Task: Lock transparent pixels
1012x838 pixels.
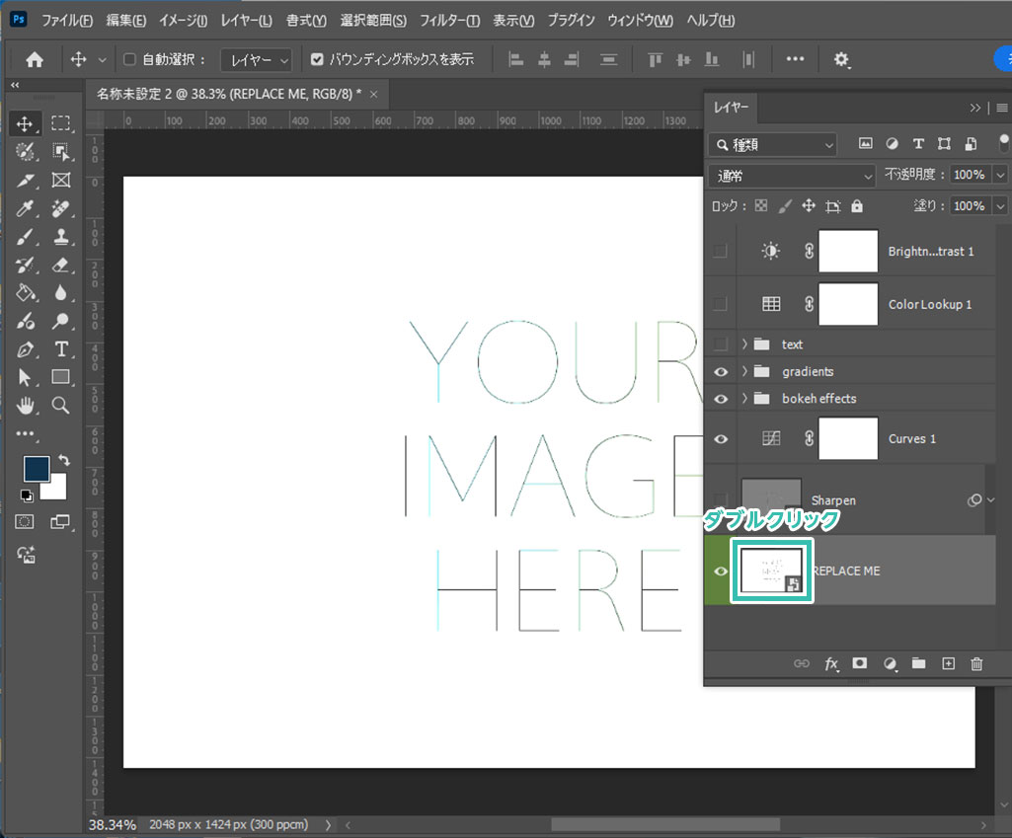Action: 761,205
